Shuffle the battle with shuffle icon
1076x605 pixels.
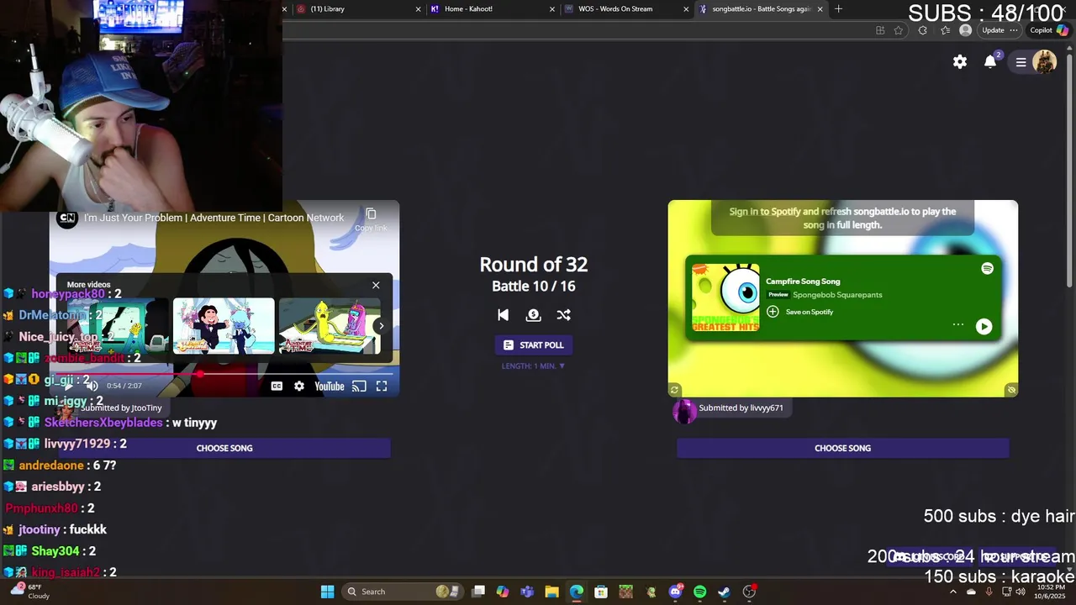tap(563, 314)
